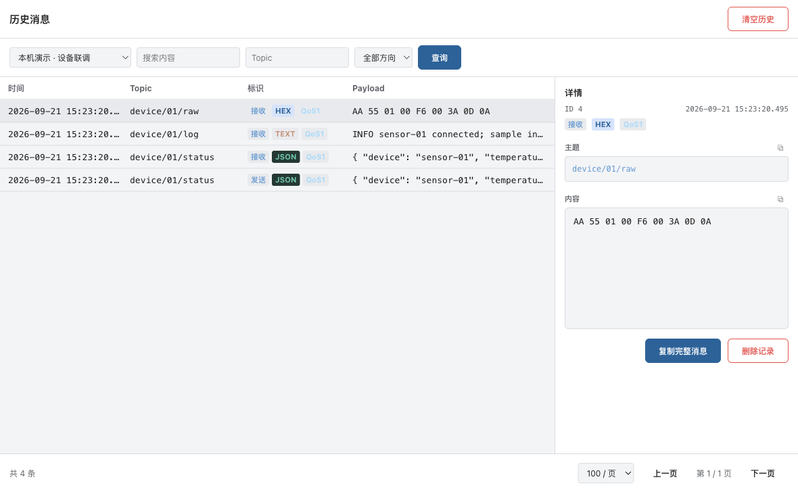Click the 查询 search button
The height and width of the screenshot is (492, 798).
439,57
